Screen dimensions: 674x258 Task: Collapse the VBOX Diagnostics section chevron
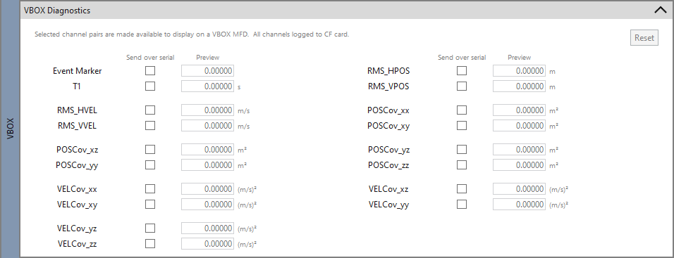tap(660, 11)
